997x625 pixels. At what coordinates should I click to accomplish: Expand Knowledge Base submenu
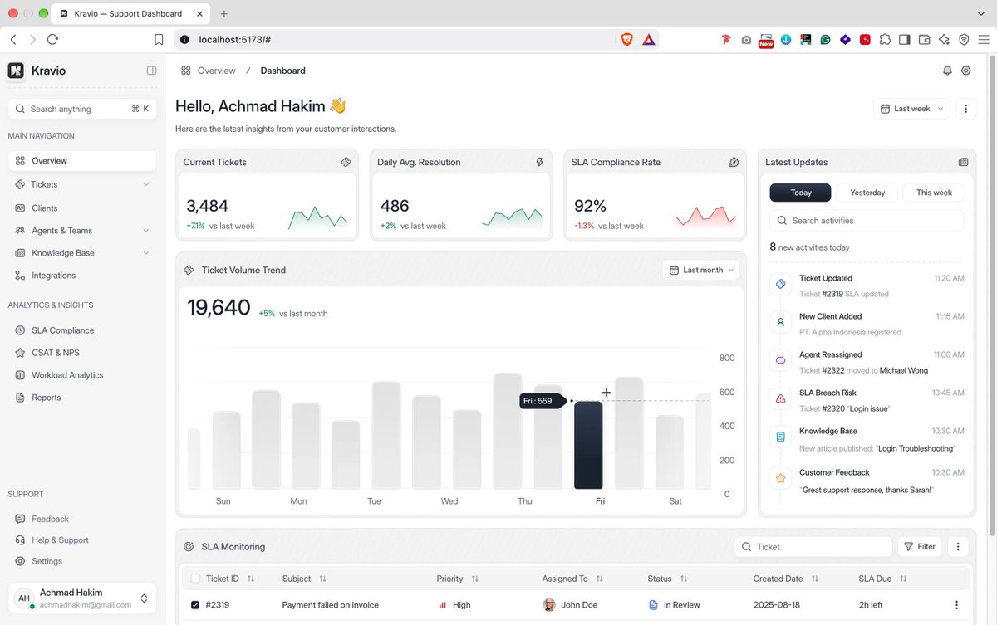click(x=146, y=253)
